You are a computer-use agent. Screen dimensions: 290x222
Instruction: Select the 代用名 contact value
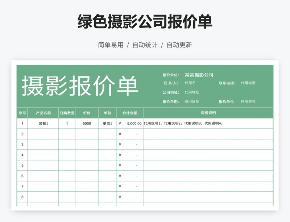tap(190, 83)
